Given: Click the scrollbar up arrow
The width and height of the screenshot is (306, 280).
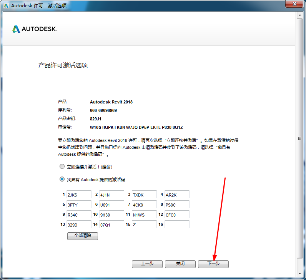Looking at the screenshot, I should pyautogui.click(x=299, y=15).
